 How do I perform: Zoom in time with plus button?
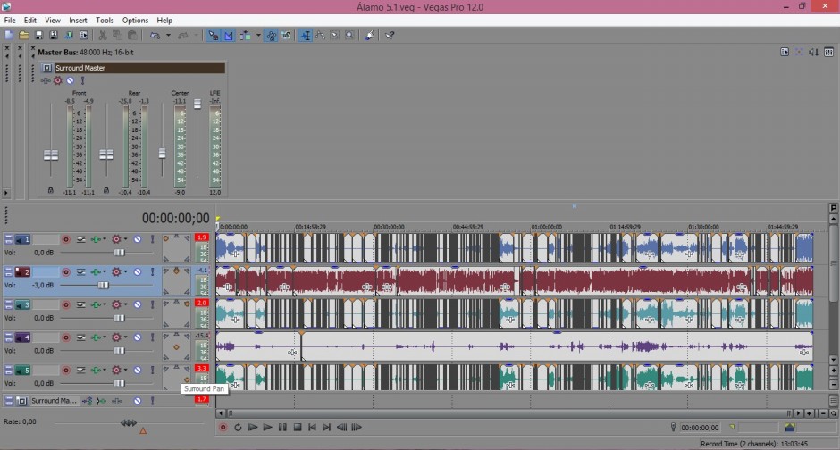(x=809, y=413)
